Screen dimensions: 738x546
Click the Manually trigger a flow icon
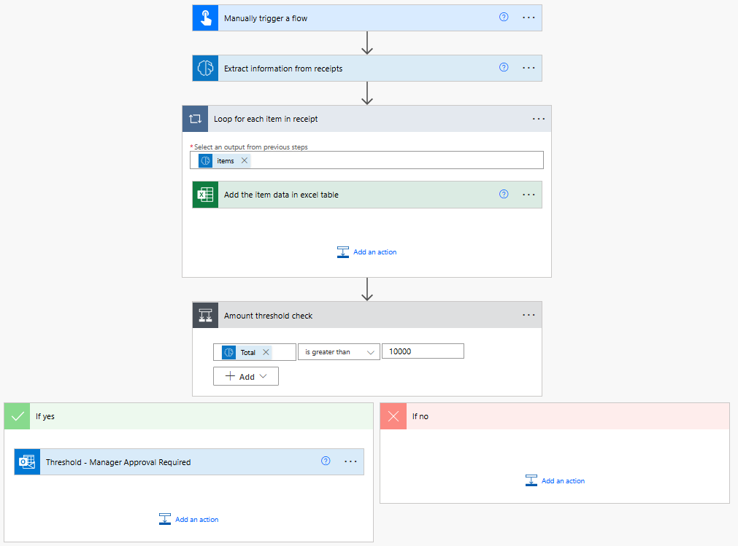coord(205,17)
